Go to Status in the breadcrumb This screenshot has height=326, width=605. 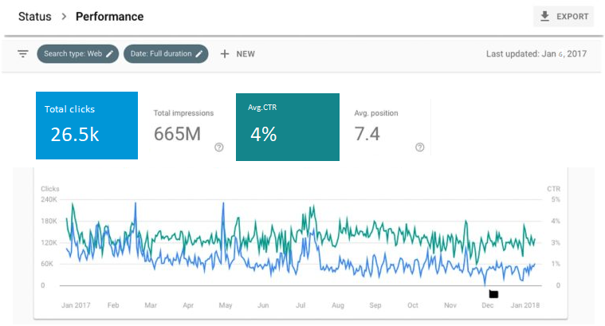pyautogui.click(x=35, y=16)
